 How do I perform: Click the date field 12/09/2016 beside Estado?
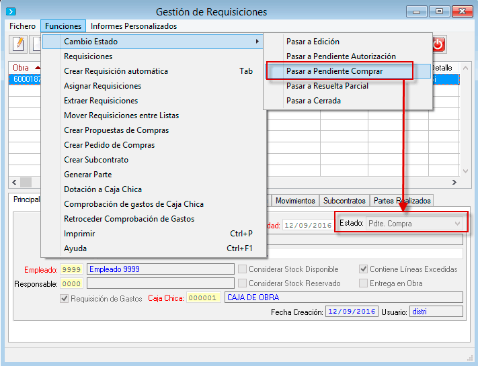[x=308, y=226]
